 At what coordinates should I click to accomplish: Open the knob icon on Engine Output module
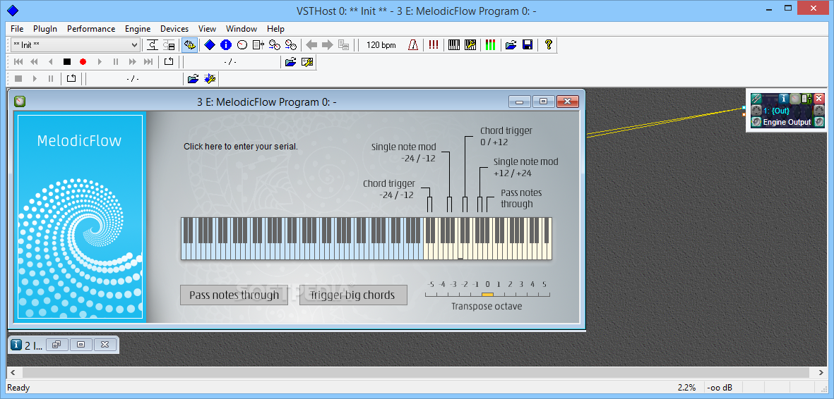point(794,98)
